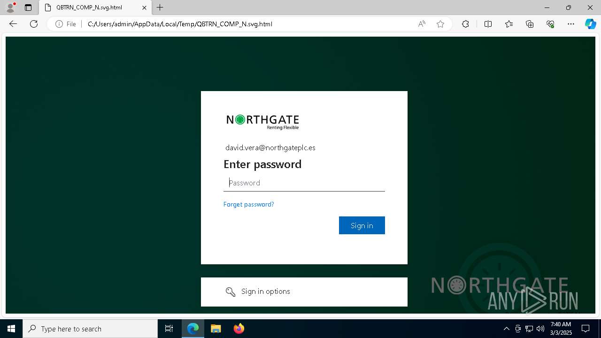Open Task View on the taskbar
Image resolution: width=601 pixels, height=338 pixels.
(169, 329)
